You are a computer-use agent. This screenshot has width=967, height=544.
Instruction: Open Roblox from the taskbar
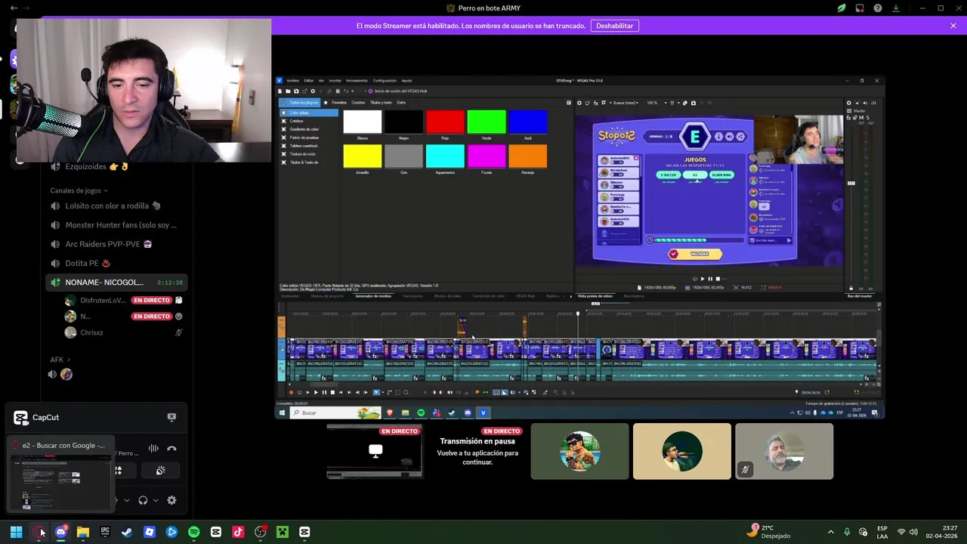click(150, 532)
